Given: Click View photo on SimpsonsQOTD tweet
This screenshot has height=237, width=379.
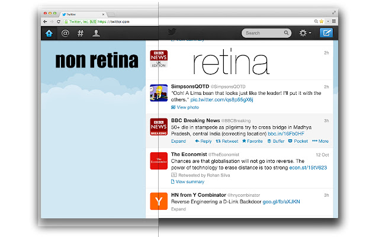Looking at the screenshot, I should pos(185,107).
